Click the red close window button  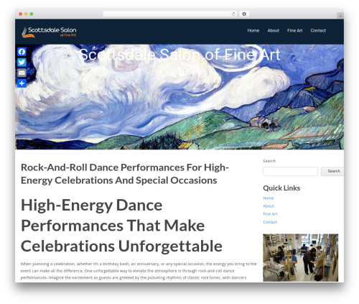21,14
